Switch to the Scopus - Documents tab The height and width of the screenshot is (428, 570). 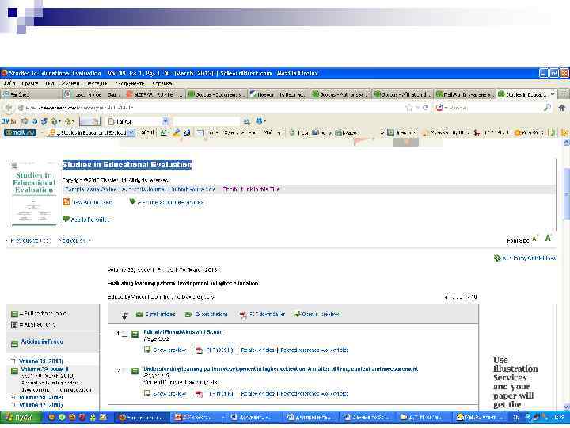[216, 94]
